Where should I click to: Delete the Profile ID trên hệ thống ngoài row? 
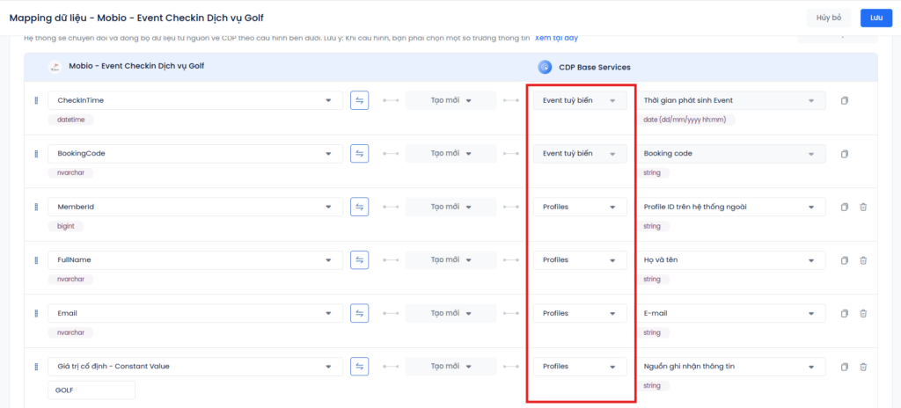pyautogui.click(x=863, y=208)
